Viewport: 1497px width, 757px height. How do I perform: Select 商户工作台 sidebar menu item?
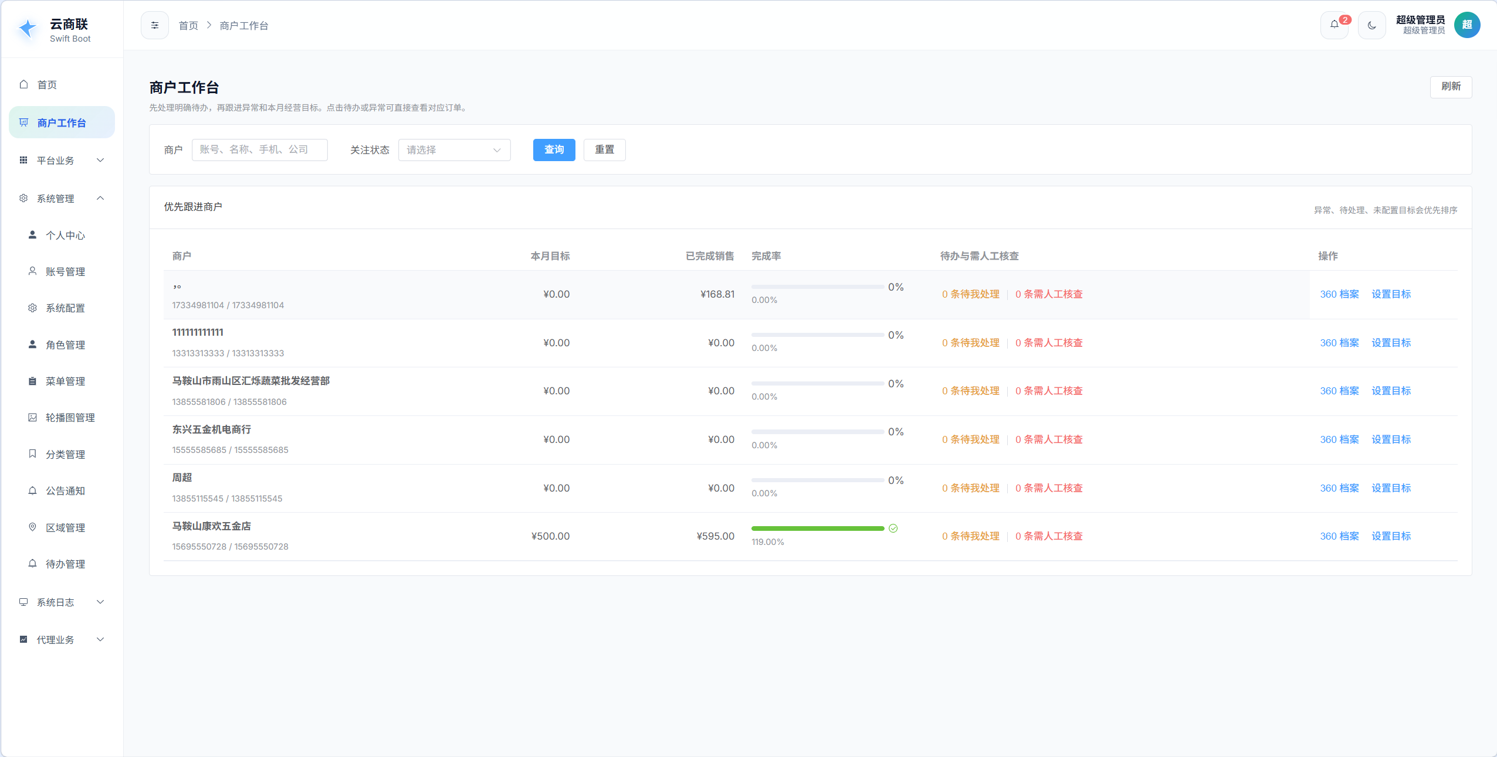[x=62, y=122]
